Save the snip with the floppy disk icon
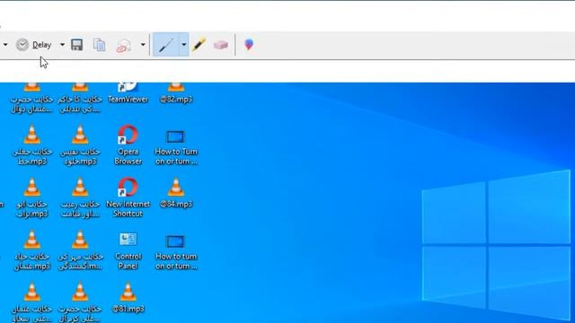Image resolution: width=575 pixels, height=323 pixels. 76,45
